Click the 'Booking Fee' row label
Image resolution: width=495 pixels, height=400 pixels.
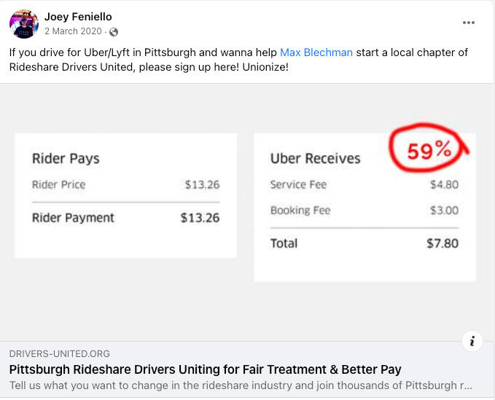point(300,211)
